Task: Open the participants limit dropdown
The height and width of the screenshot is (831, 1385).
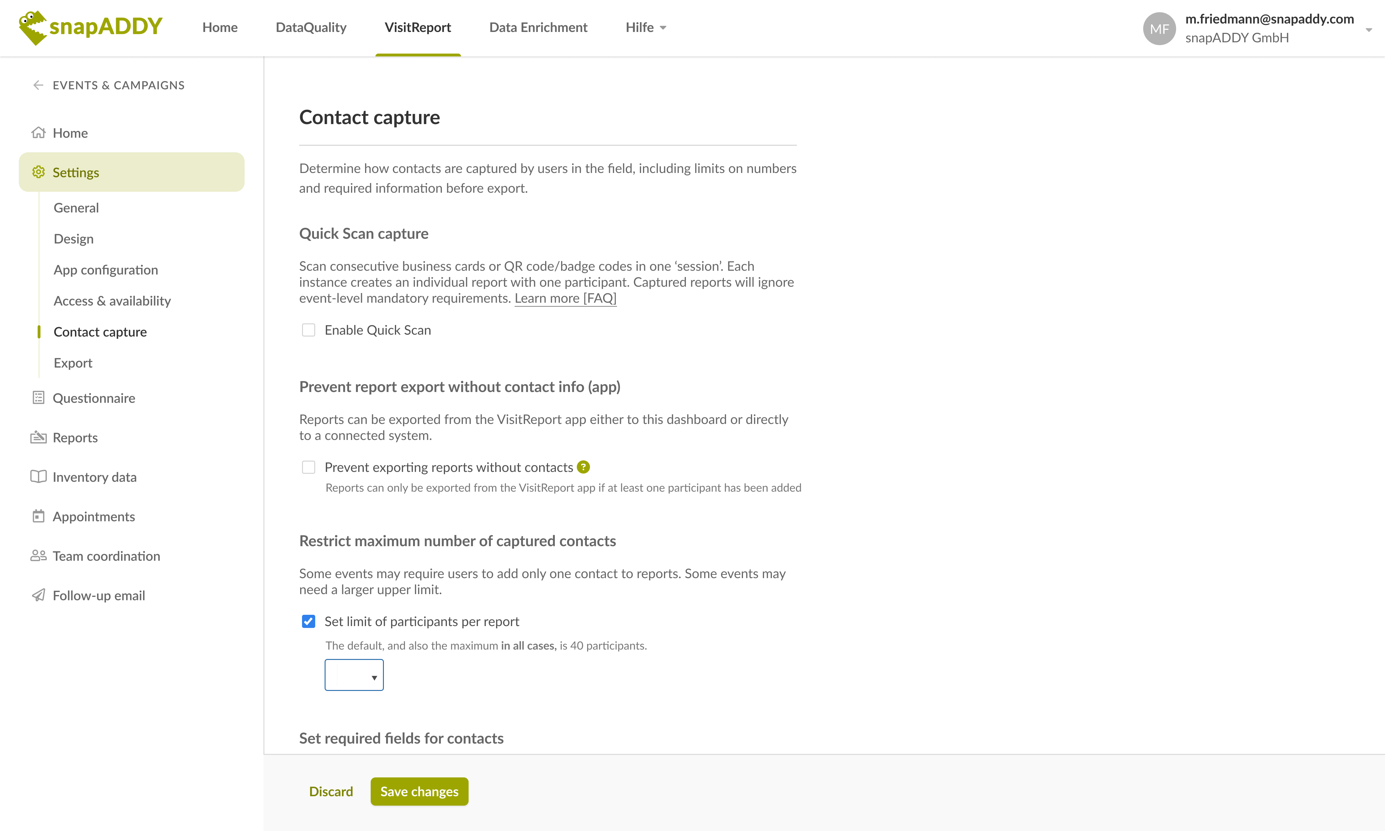Action: coord(354,675)
